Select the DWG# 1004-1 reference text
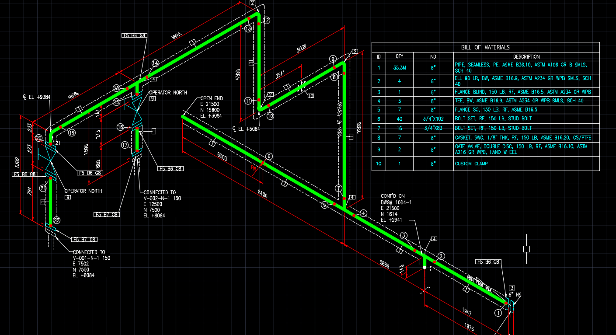This screenshot has width=616, height=335. click(396, 202)
